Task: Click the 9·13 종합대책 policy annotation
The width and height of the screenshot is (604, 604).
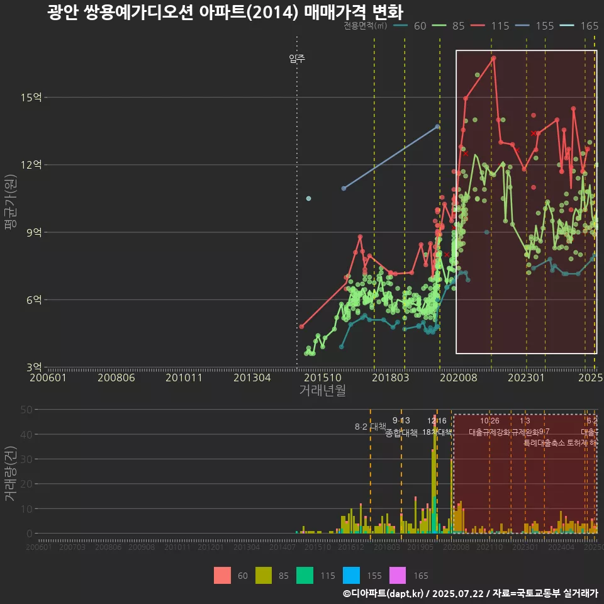Action: pyautogui.click(x=401, y=427)
